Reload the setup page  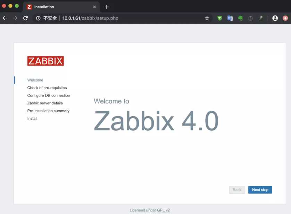[25, 18]
